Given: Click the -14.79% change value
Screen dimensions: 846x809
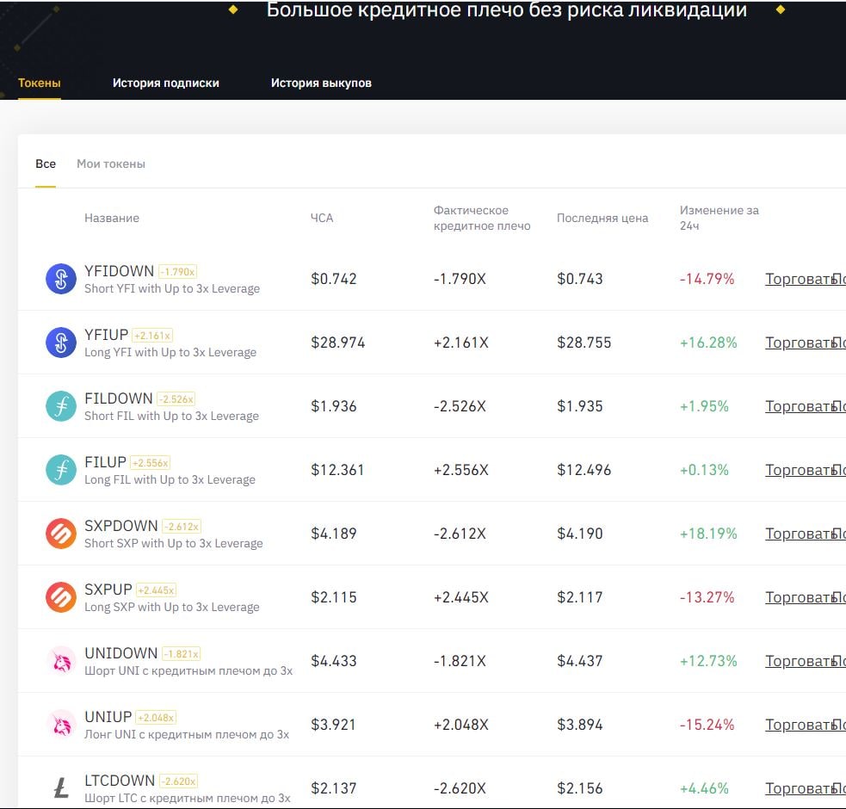Looking at the screenshot, I should pos(707,279).
